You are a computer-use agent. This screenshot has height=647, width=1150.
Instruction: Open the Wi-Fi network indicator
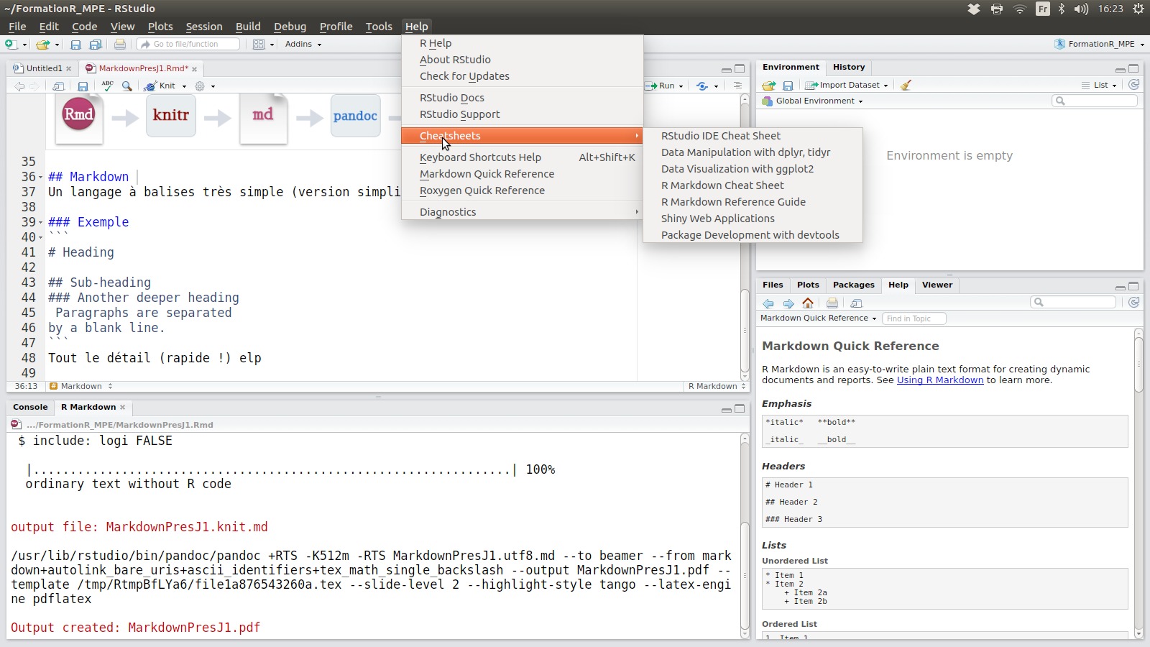(x=1020, y=9)
